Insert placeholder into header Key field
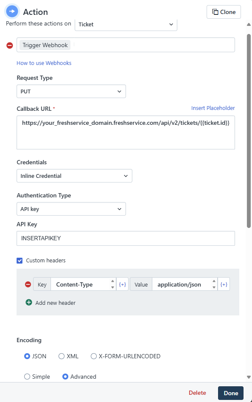 point(123,284)
